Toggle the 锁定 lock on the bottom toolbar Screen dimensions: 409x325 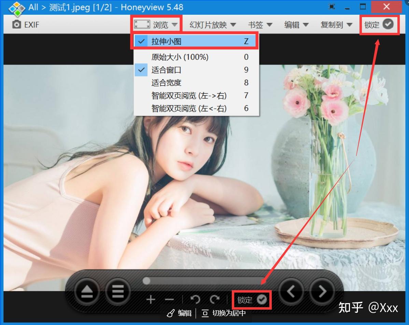coord(252,299)
